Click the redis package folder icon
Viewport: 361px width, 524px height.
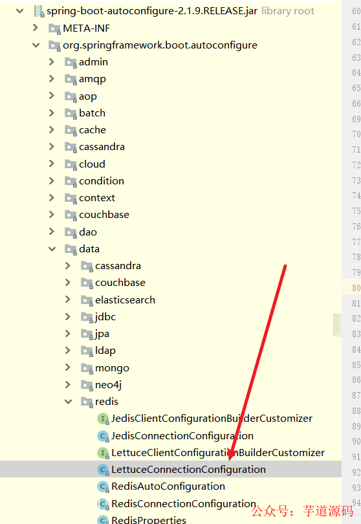(x=87, y=402)
